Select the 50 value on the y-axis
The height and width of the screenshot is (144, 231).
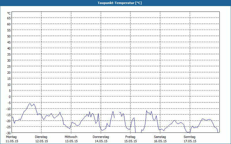point(9,36)
